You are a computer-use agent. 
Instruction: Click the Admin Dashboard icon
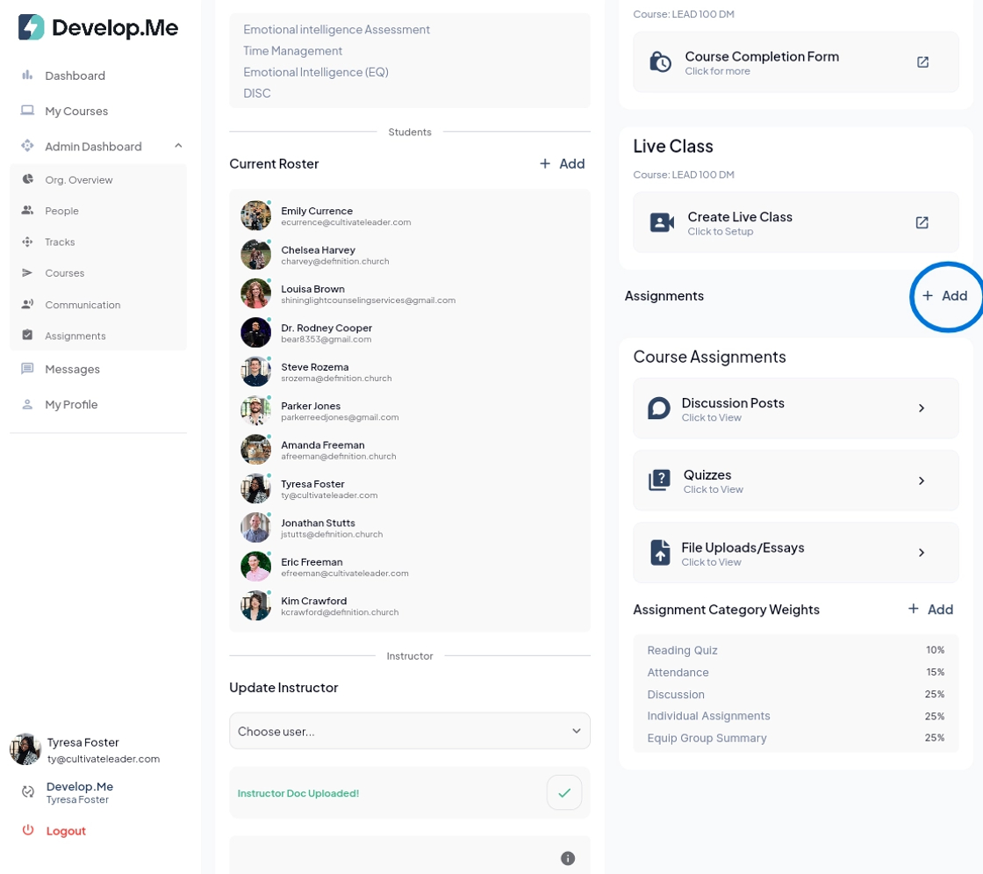(27, 146)
